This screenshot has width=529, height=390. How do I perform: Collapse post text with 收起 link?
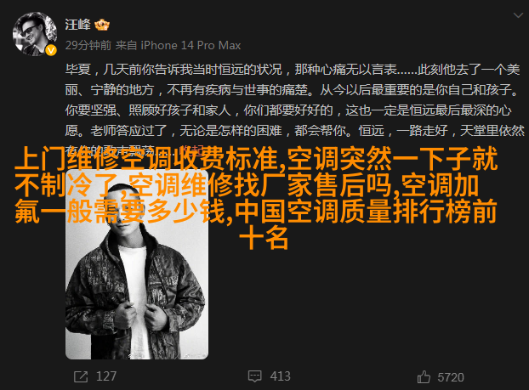pyautogui.click(x=191, y=150)
